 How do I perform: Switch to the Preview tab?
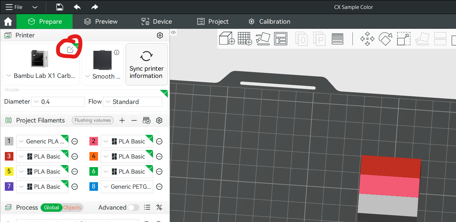[101, 22]
